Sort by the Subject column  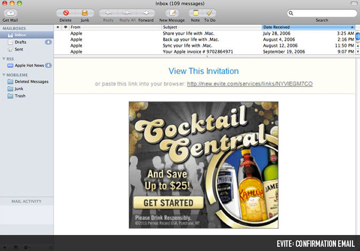coord(212,27)
